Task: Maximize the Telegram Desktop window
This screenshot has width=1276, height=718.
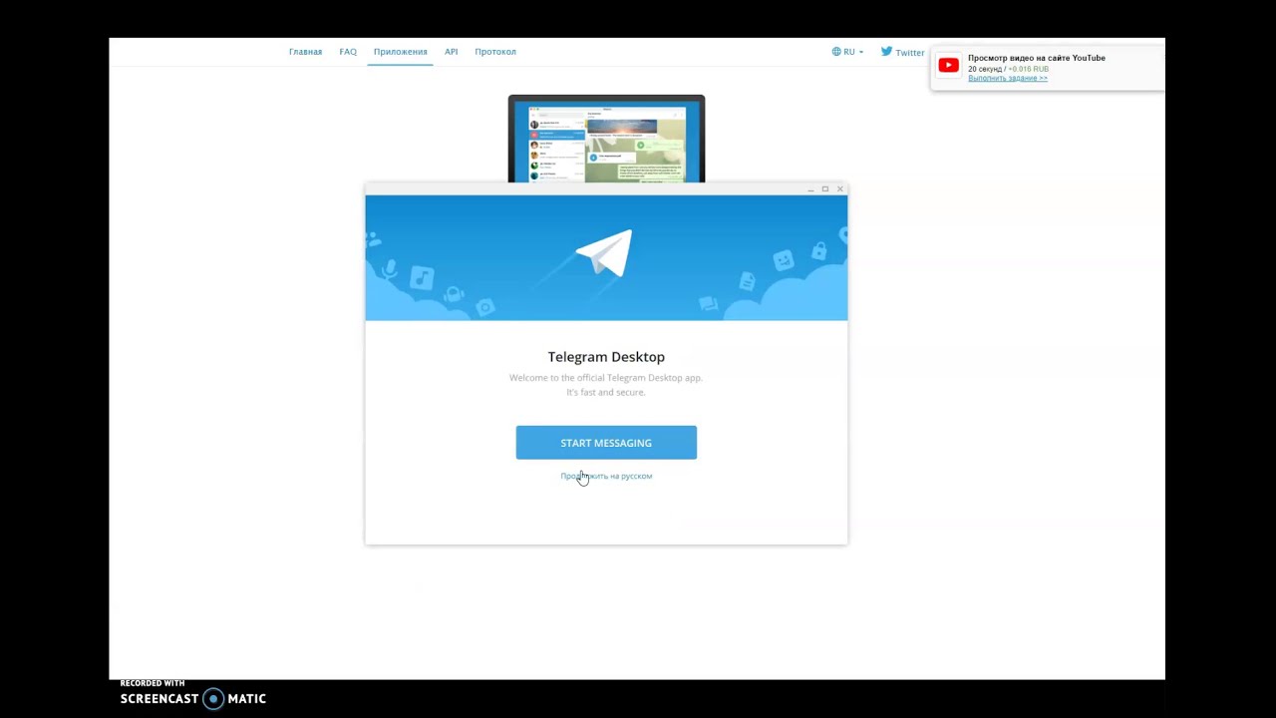Action: click(825, 188)
